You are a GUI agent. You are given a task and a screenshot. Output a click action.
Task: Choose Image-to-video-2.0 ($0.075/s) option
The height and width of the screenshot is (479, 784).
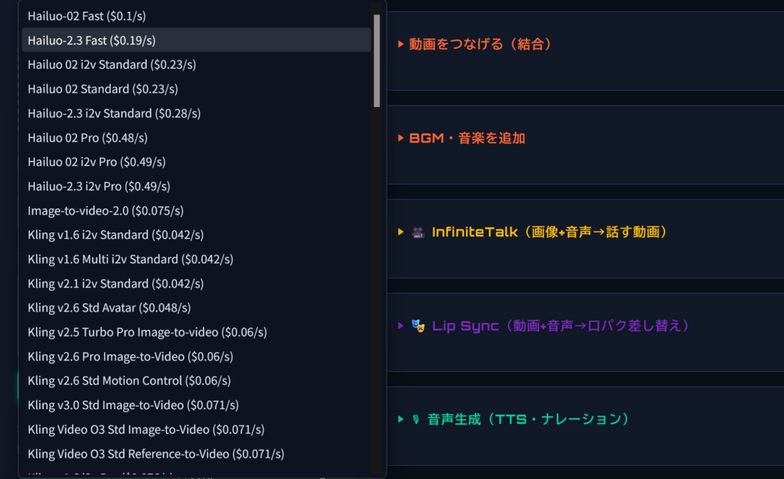(106, 210)
